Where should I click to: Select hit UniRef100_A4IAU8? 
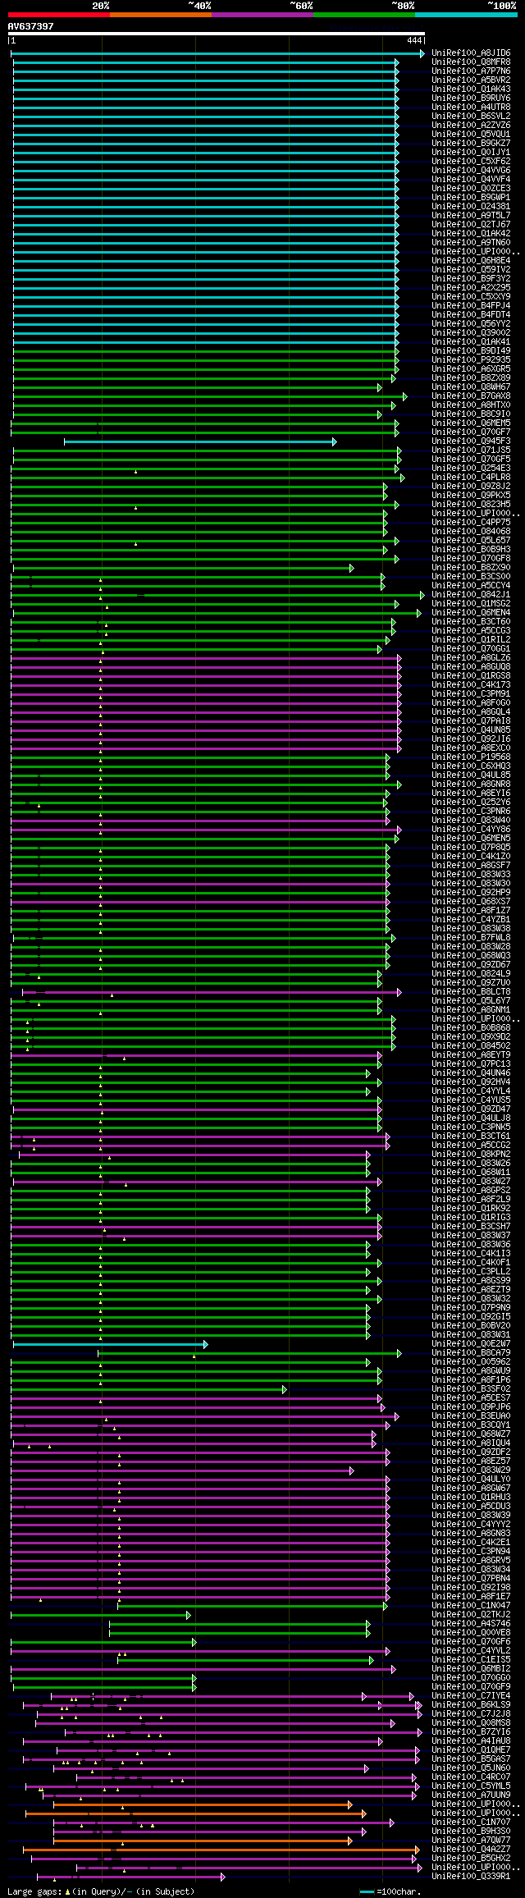[471, 1741]
